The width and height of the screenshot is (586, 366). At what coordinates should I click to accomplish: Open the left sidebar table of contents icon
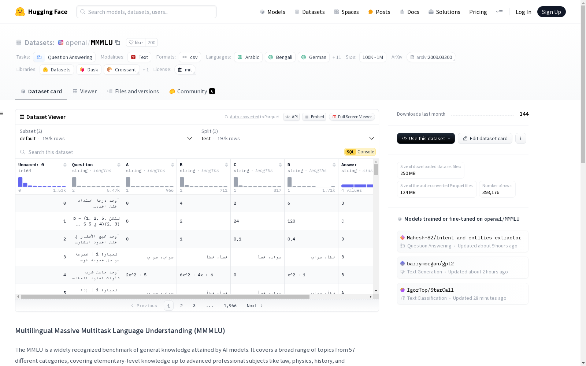(x=1, y=113)
